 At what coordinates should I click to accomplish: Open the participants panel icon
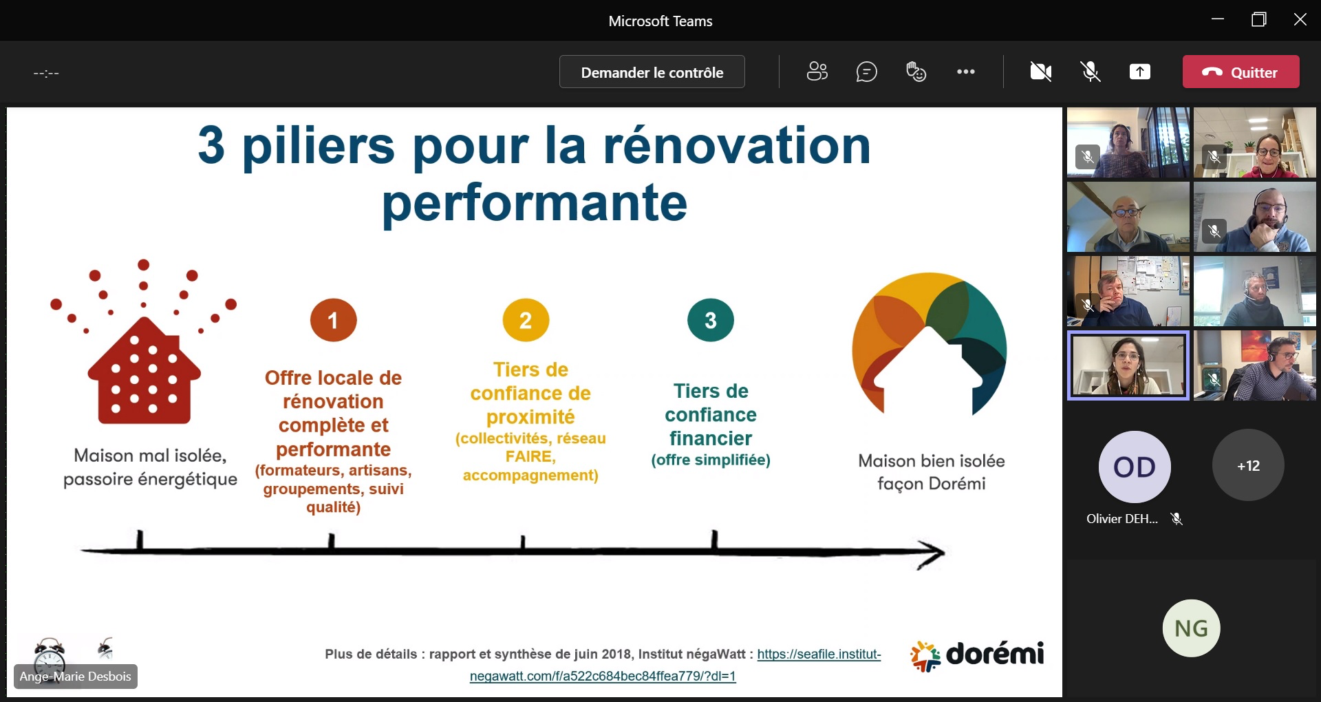coord(817,72)
